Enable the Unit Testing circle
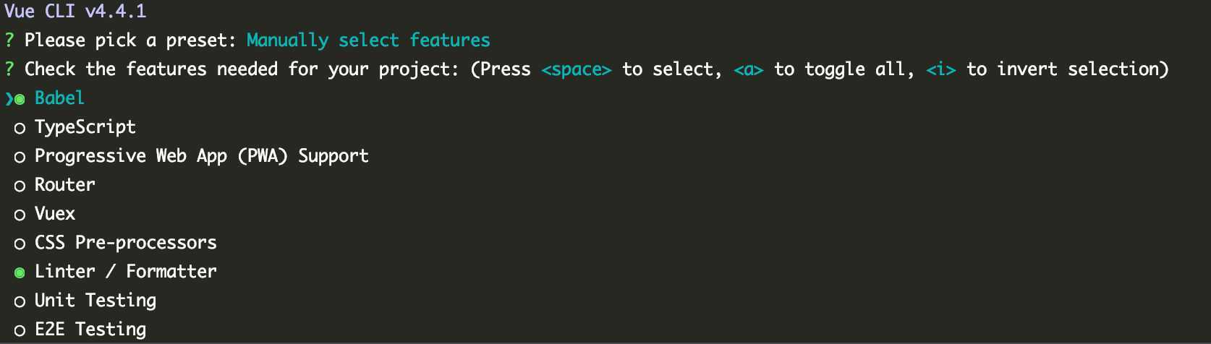This screenshot has width=1211, height=344. pos(20,302)
